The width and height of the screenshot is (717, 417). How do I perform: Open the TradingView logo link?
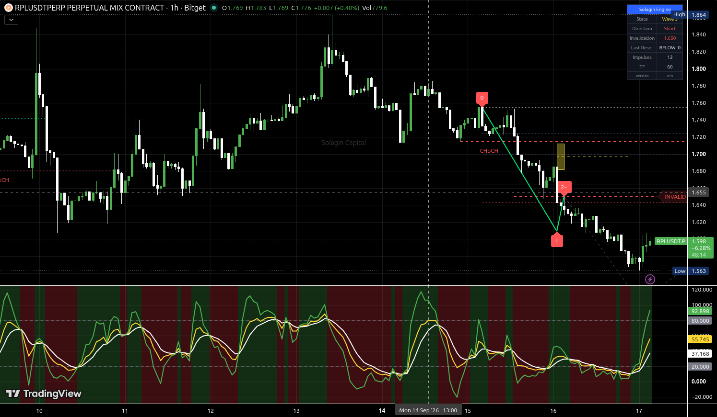tap(43, 394)
